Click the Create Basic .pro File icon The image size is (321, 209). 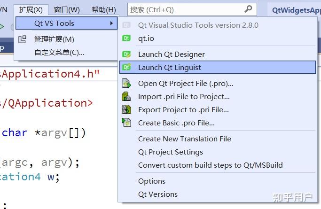(126, 123)
